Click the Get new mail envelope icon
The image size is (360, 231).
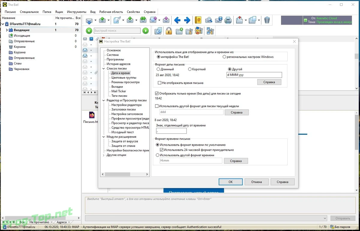[89, 20]
